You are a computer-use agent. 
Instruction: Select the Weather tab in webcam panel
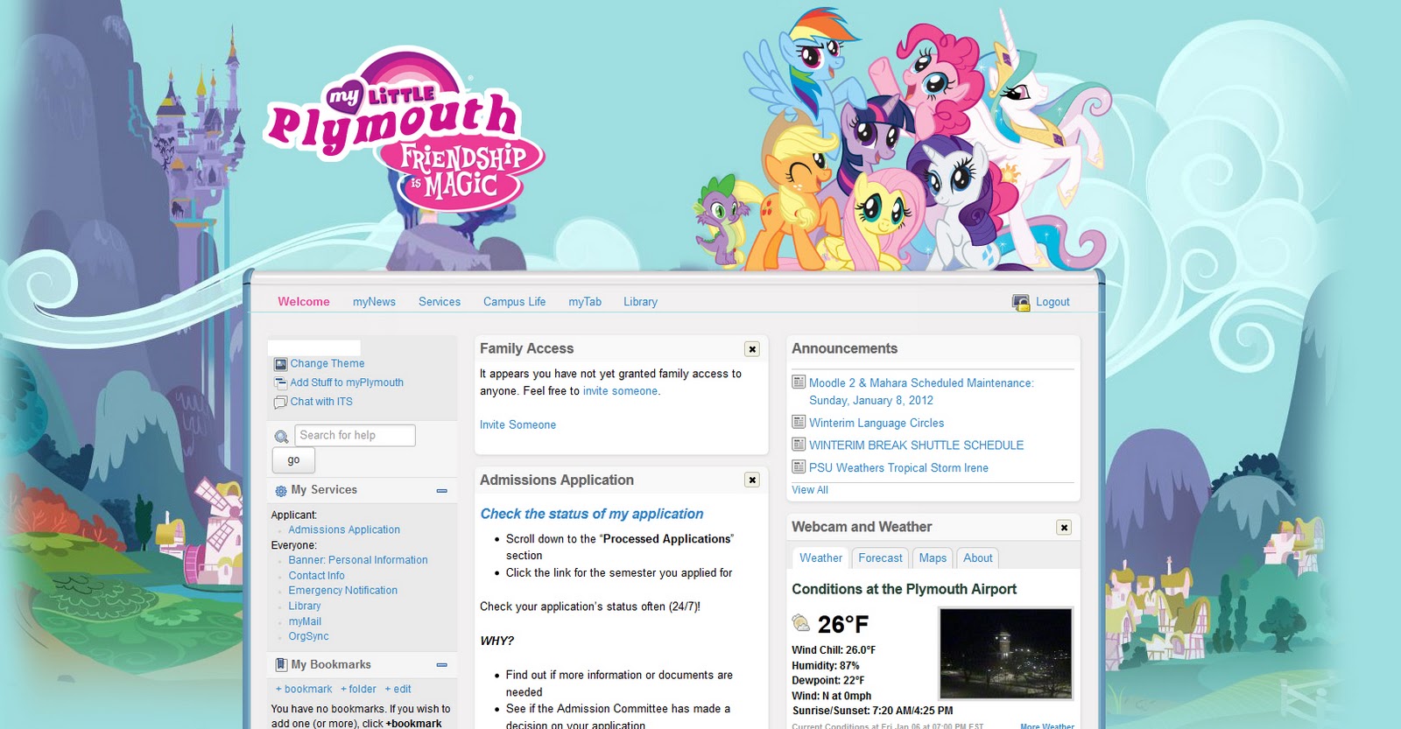coord(820,558)
